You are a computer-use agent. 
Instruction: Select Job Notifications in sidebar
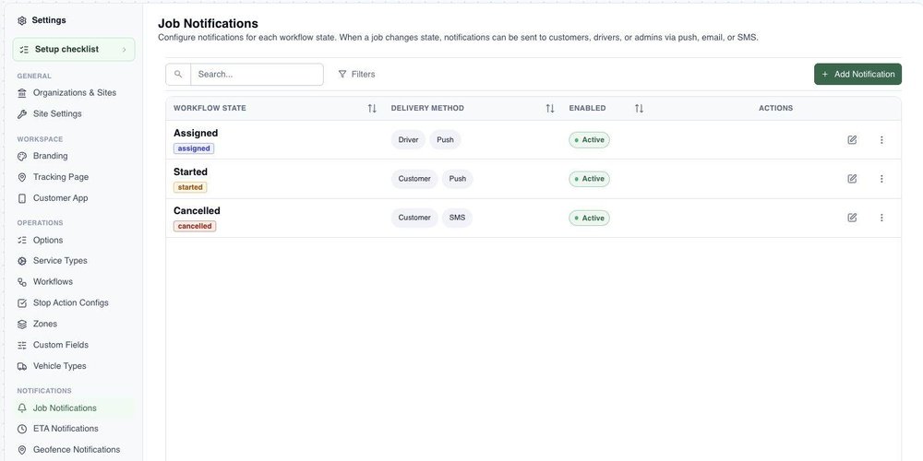(x=74, y=408)
